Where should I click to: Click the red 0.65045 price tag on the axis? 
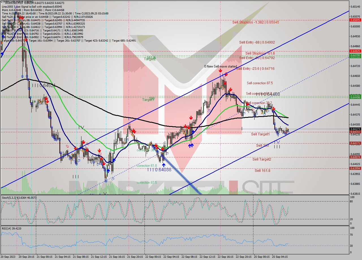coord(355,20)
